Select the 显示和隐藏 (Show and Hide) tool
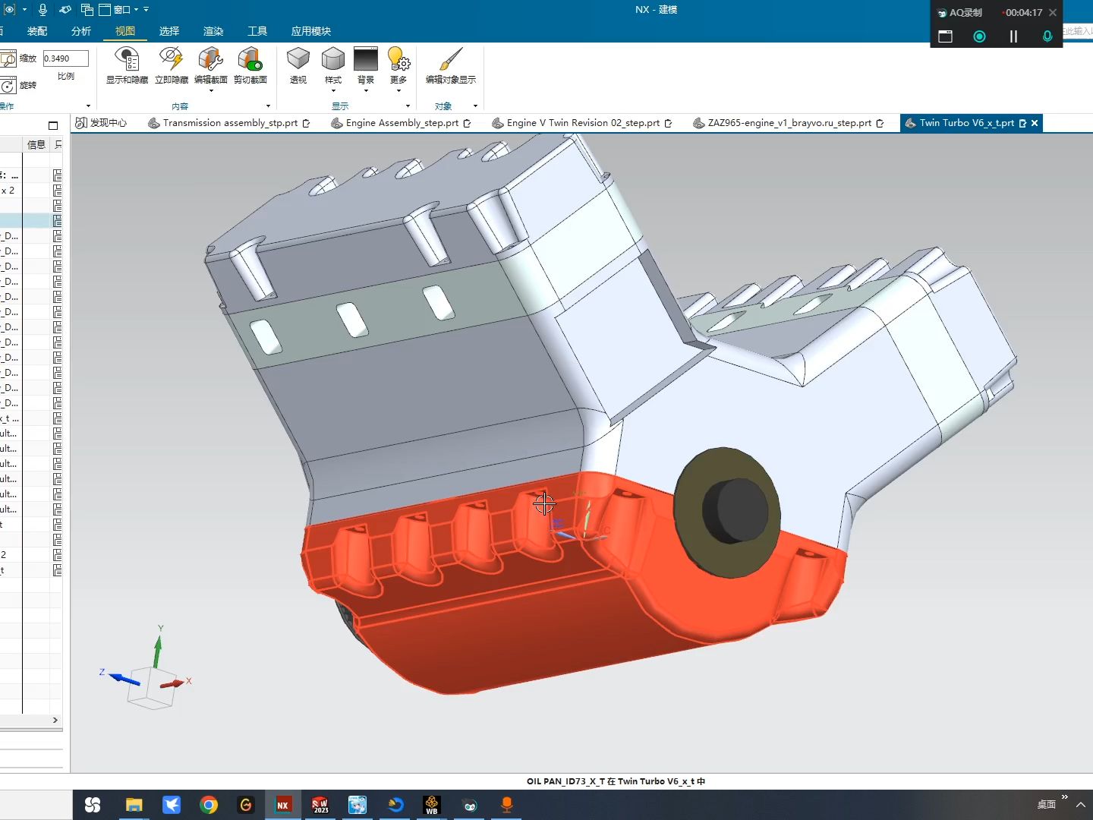The image size is (1093, 820). click(125, 67)
